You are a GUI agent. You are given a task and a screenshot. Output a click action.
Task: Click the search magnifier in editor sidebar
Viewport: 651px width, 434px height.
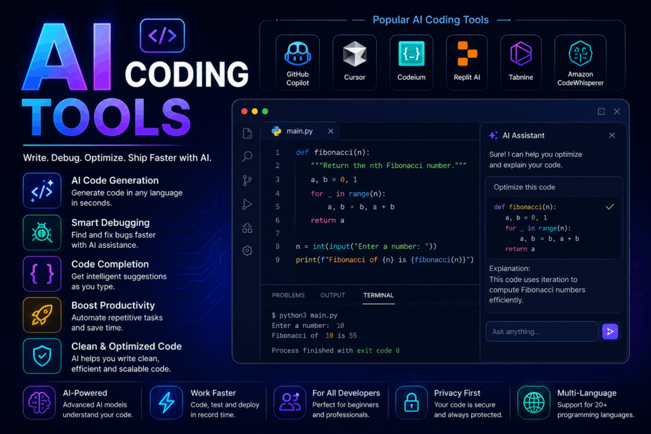(247, 156)
